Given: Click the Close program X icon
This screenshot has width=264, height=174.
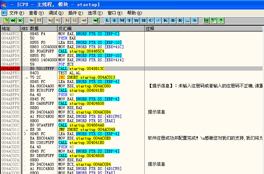Looking at the screenshot, I should (x=20, y=20).
